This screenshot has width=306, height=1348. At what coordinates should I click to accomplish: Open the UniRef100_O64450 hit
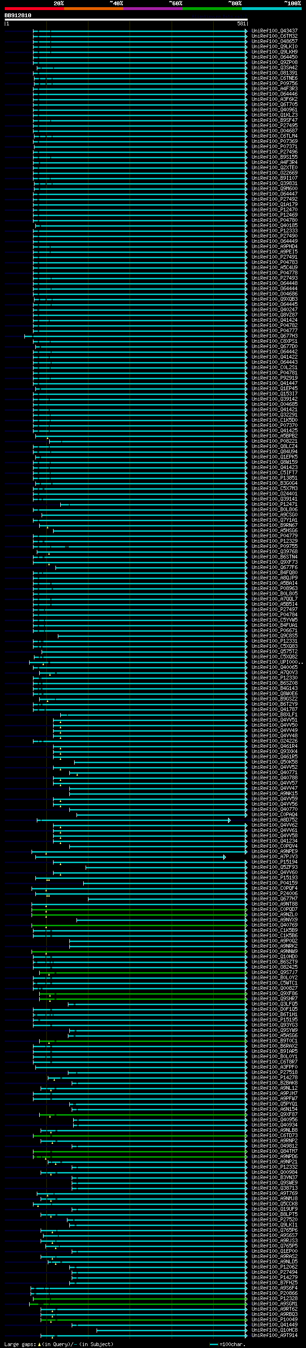(x=274, y=57)
